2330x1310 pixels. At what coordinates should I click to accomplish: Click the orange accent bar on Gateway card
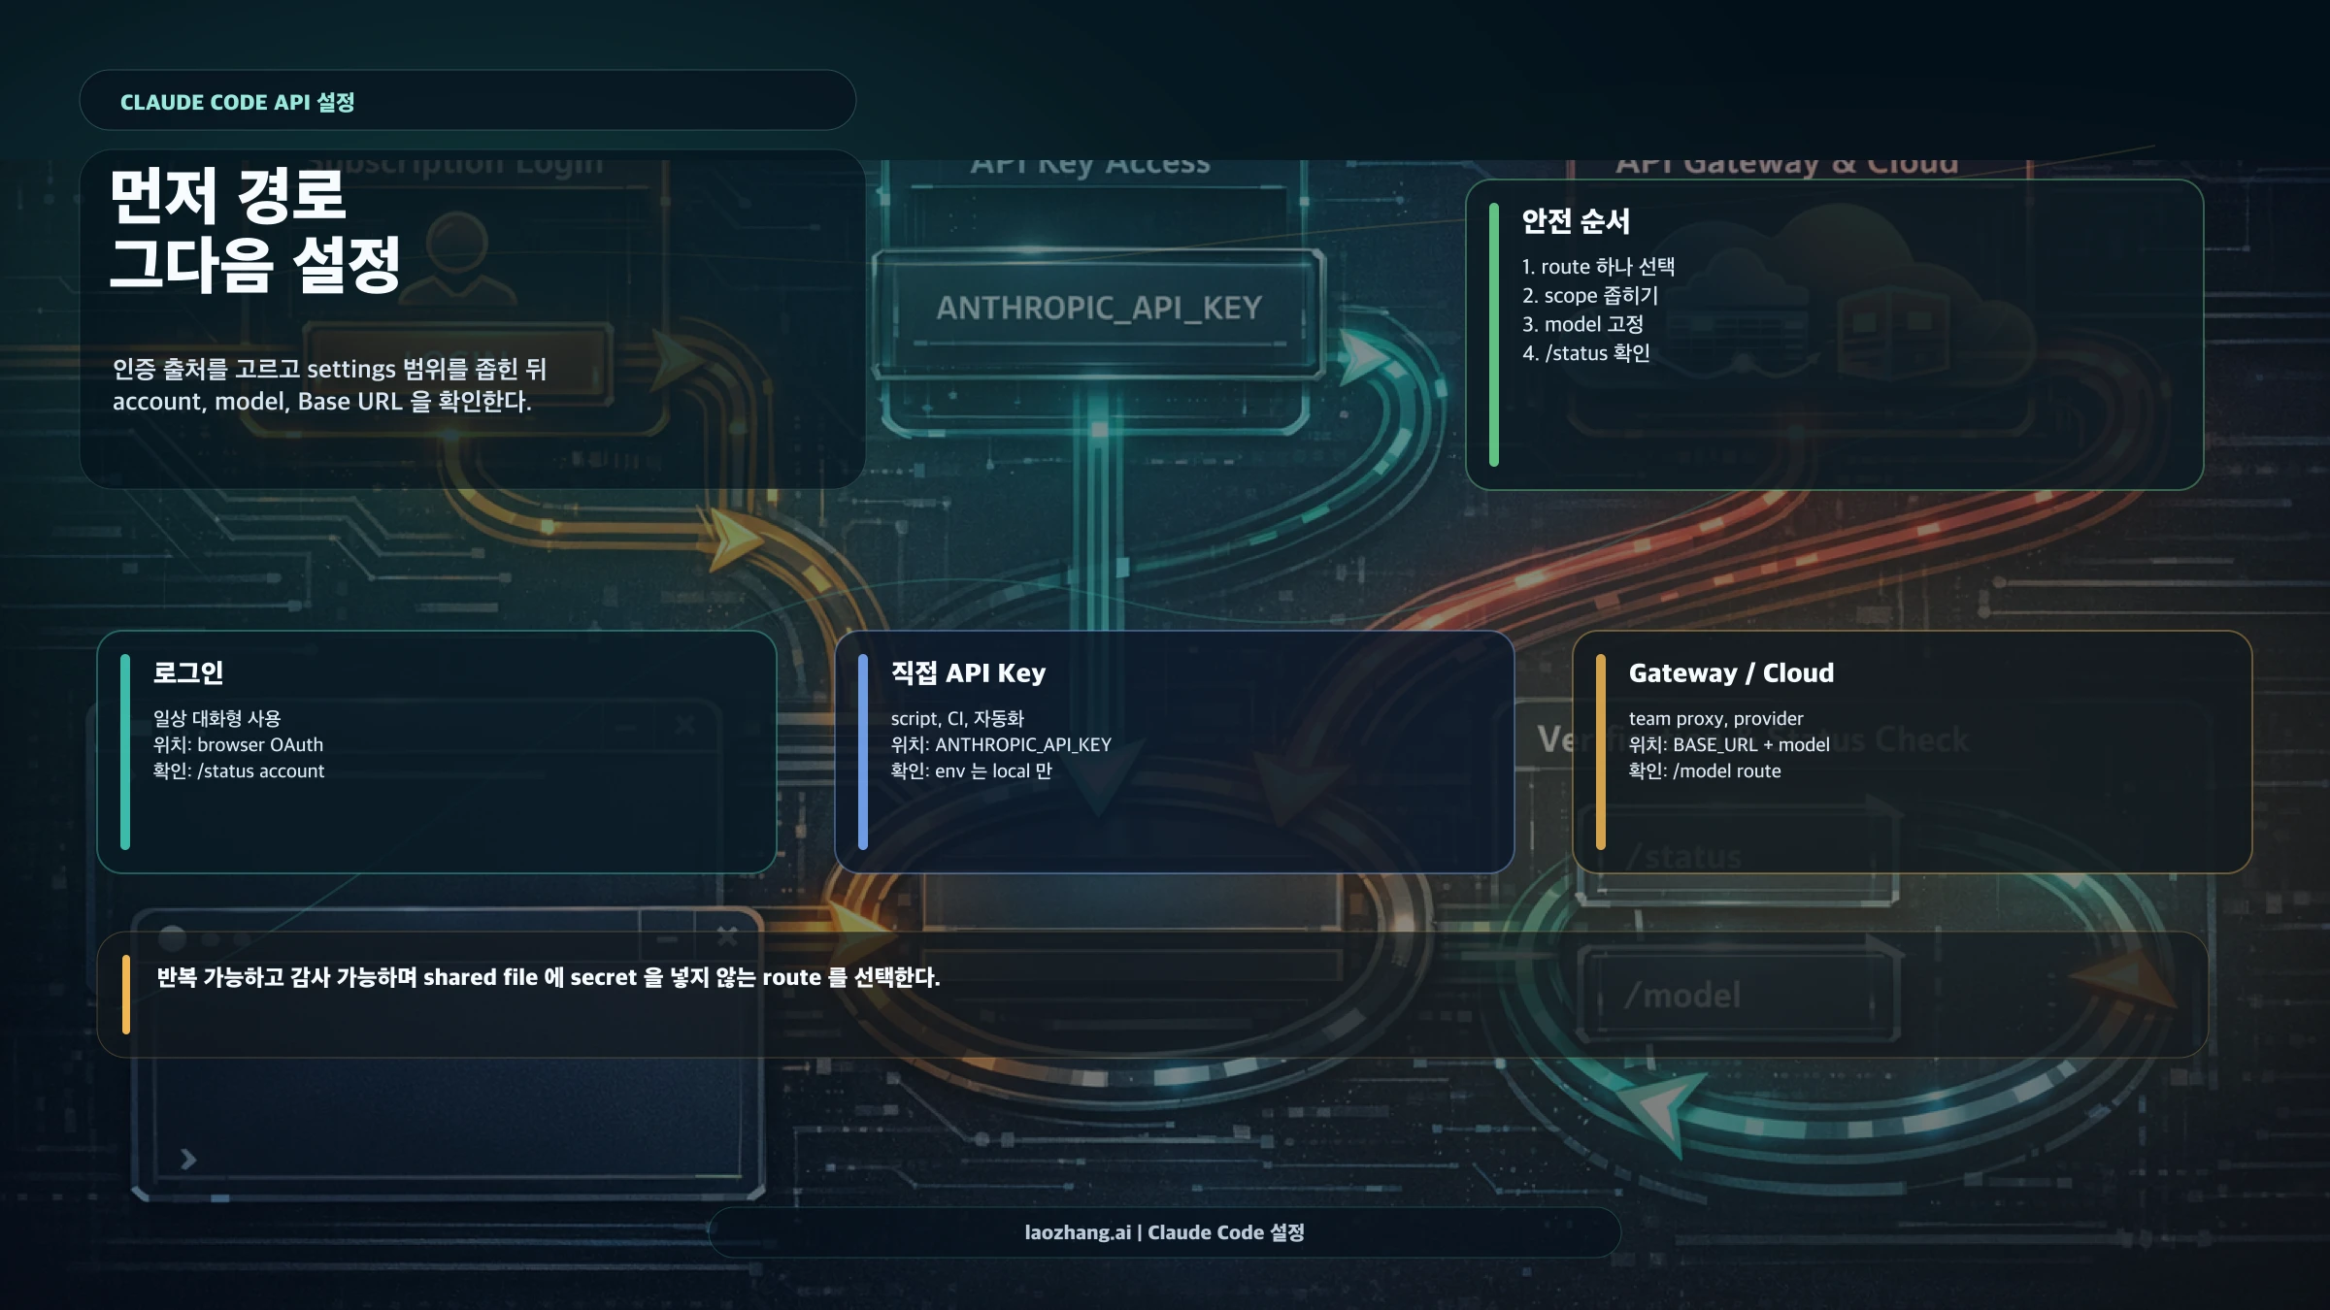click(1601, 752)
